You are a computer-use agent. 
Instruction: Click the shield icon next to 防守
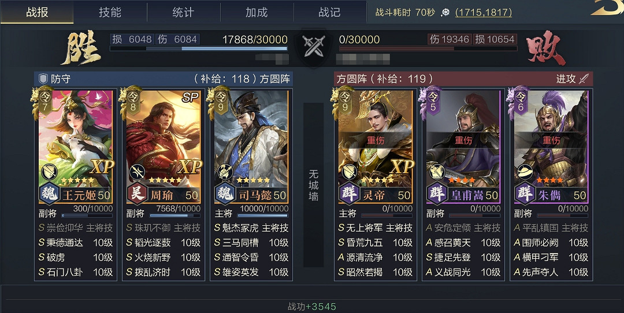tap(43, 79)
